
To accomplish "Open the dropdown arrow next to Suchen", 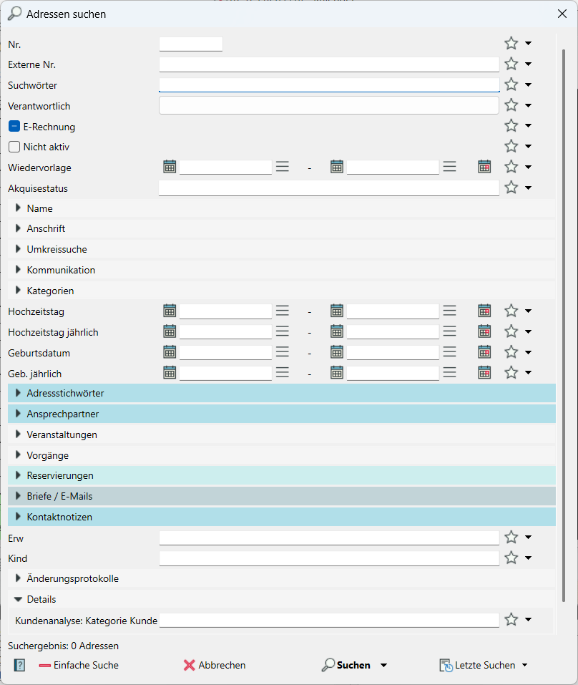I will point(383,666).
